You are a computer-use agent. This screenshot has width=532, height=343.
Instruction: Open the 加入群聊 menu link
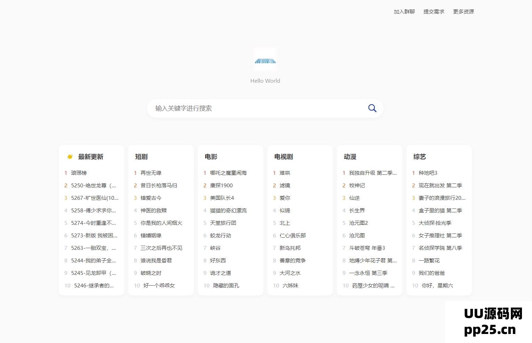click(x=404, y=12)
